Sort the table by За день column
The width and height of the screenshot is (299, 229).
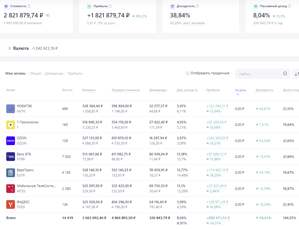(x=240, y=90)
